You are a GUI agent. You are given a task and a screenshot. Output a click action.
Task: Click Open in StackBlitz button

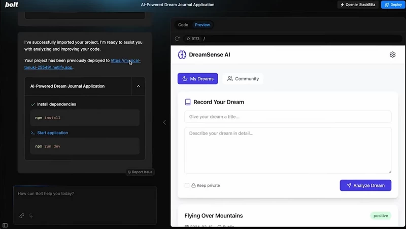tap(358, 5)
